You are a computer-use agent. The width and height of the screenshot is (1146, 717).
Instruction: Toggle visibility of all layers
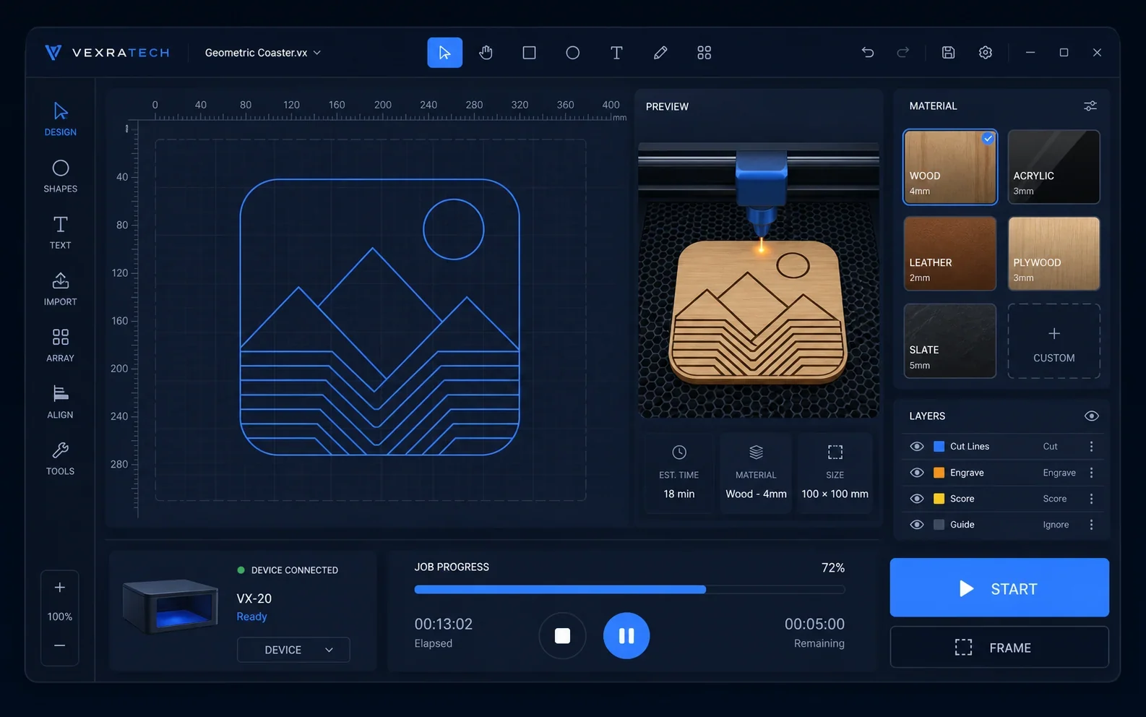[x=1092, y=416]
